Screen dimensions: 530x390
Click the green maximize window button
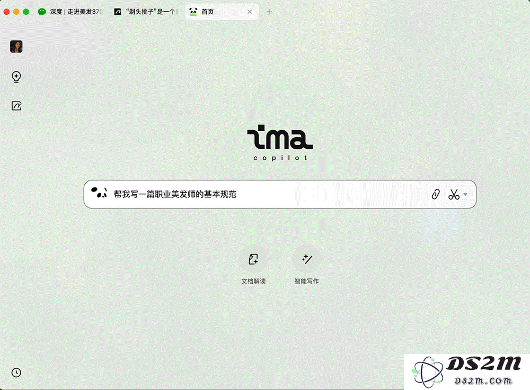click(x=26, y=12)
